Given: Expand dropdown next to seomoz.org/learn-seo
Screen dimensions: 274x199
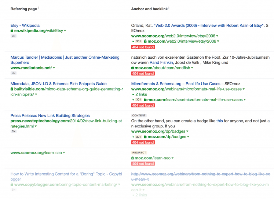Looking at the screenshot, I should coord(64,153).
